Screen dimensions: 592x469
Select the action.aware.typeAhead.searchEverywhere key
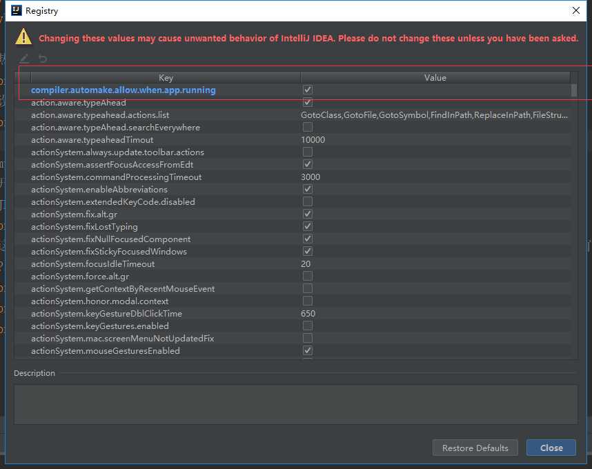click(x=115, y=128)
